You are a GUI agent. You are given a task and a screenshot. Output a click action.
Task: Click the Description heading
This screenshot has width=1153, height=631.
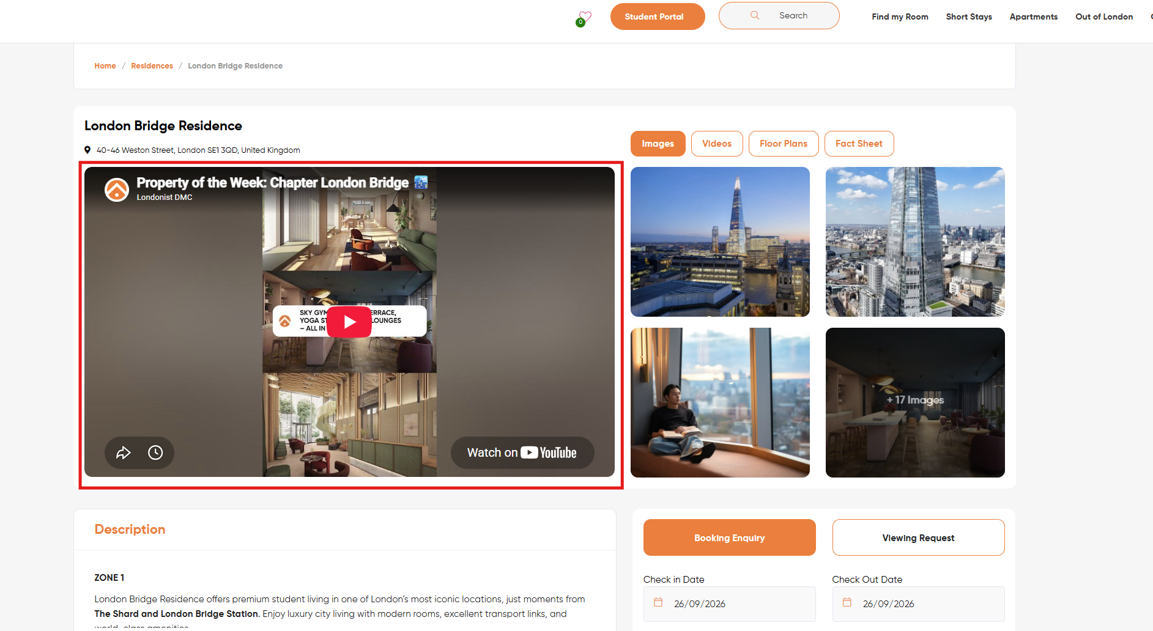pos(130,530)
